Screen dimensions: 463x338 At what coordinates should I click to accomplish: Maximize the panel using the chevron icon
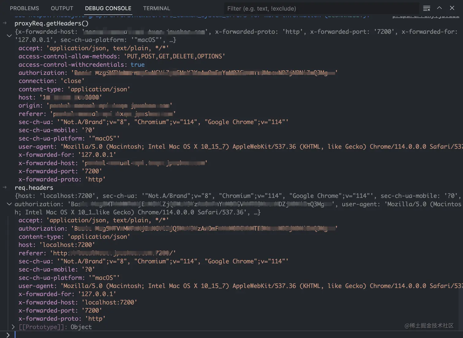click(439, 8)
